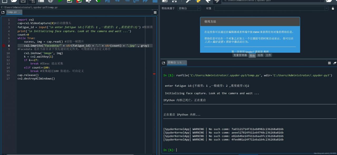The width and height of the screenshot is (337, 155).
Task: Select the 变量管理器 pane tab
Action: [x=240, y=55]
